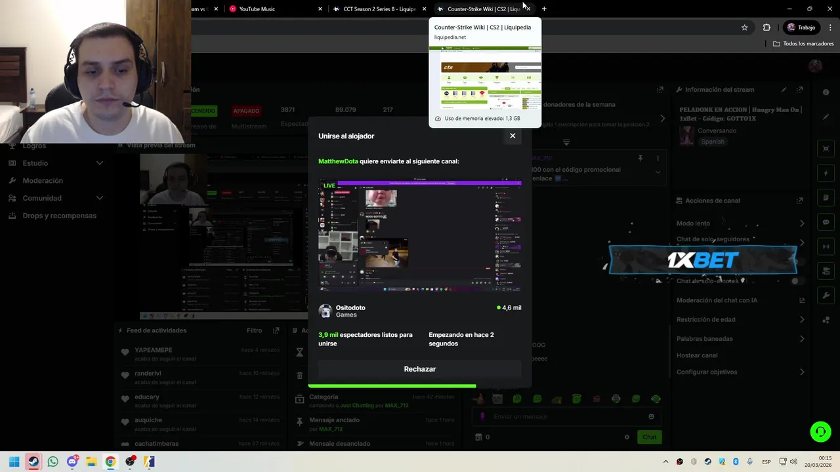Open MatthewDota's channel link in the dialog

click(x=338, y=161)
